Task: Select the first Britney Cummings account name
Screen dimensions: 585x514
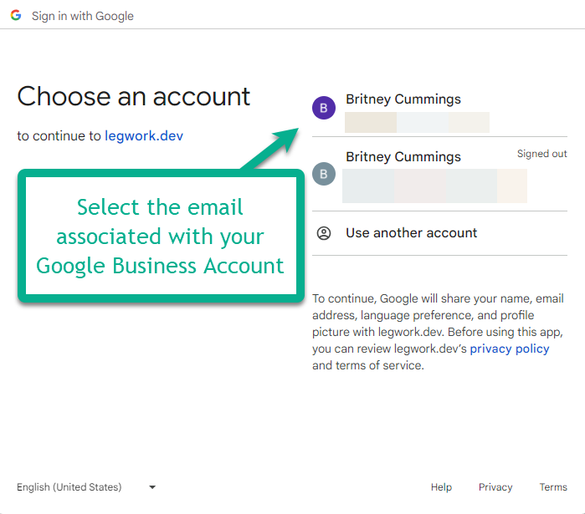Action: coord(403,99)
